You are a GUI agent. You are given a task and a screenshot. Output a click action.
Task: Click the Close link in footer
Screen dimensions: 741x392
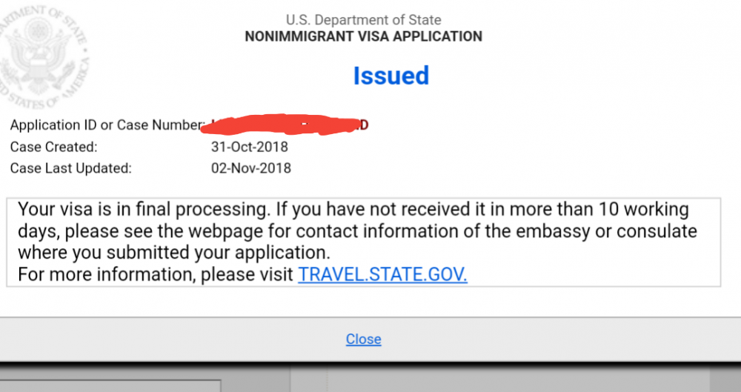coord(363,339)
